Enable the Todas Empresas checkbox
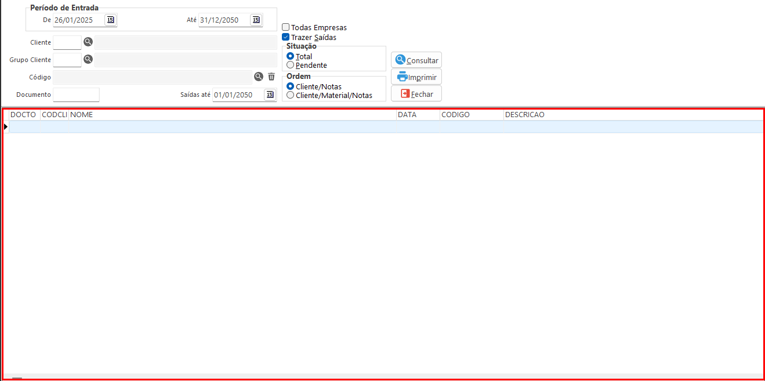The height and width of the screenshot is (381, 765). click(x=286, y=27)
